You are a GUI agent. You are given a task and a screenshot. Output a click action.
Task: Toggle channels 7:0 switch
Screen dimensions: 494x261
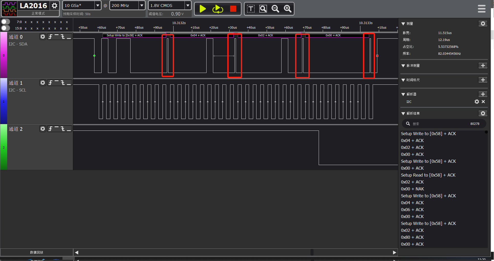pos(6,22)
